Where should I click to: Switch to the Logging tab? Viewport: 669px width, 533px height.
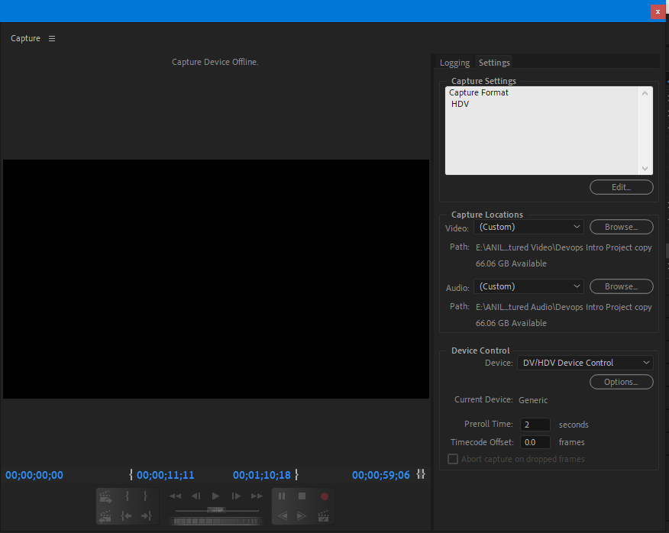coord(454,63)
